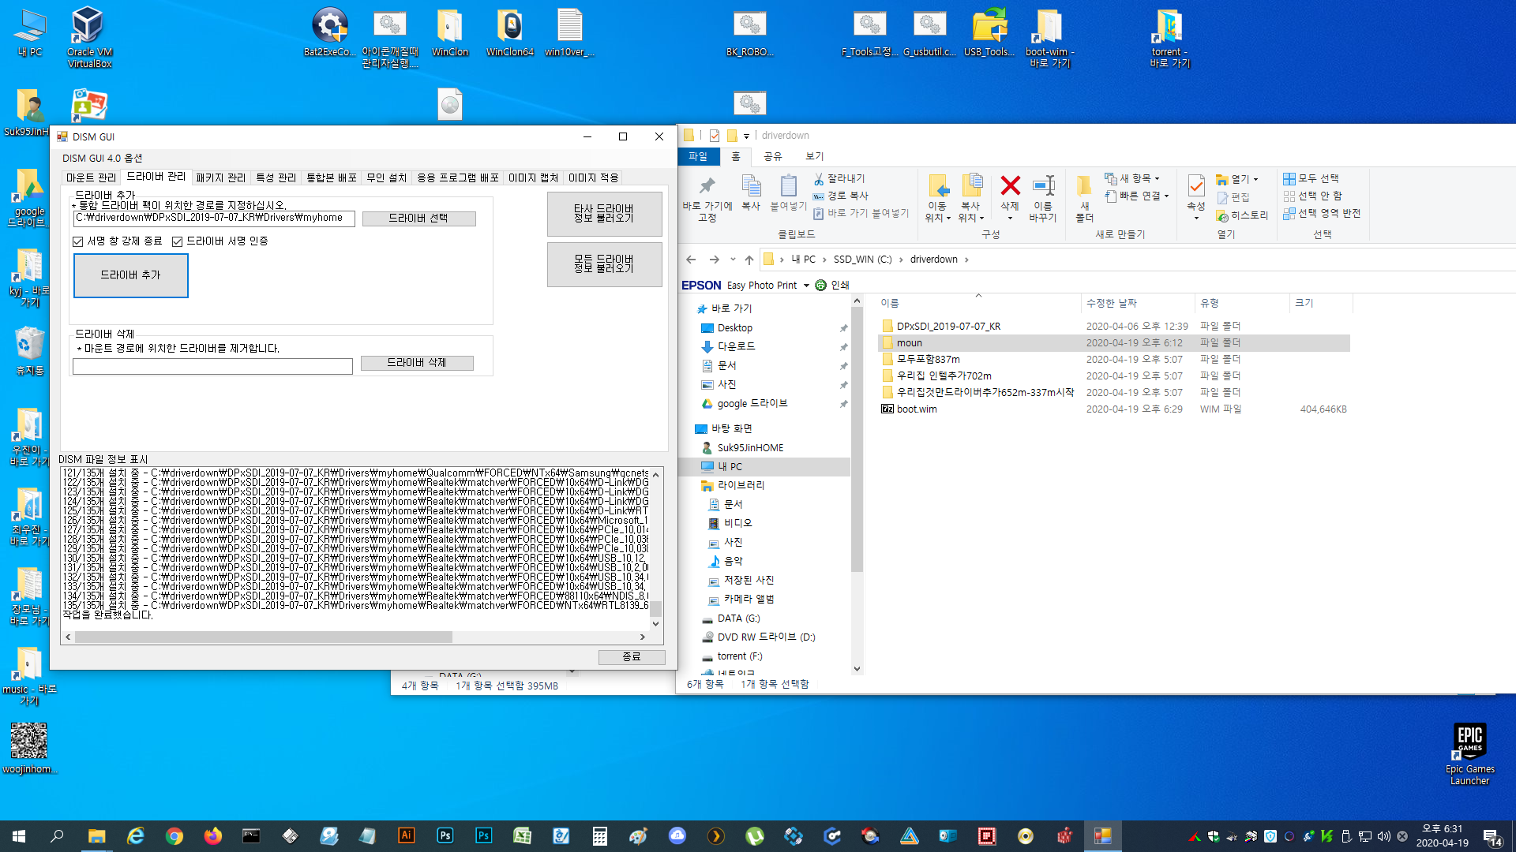The image size is (1516, 852).
Task: Click the Paste clipboard icon in Explorer ribbon
Action: point(788,185)
